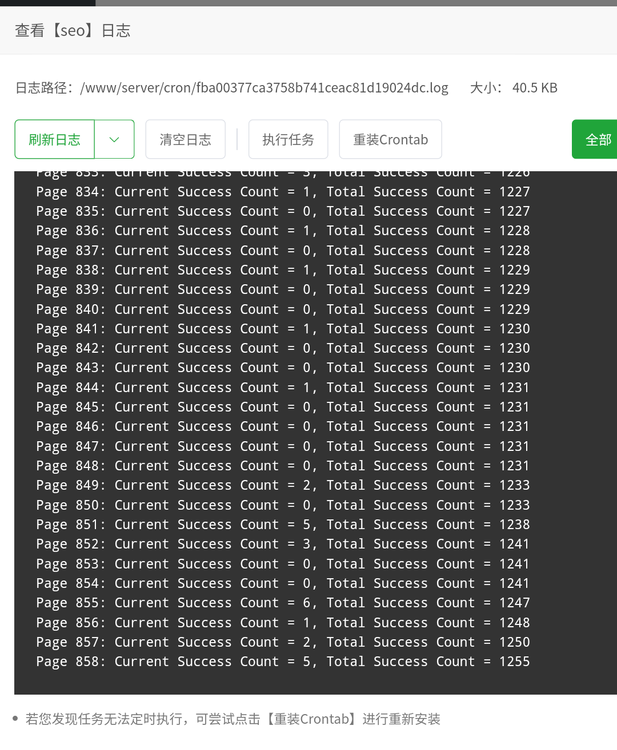Click the Page 845 log entry
This screenshot has width=617, height=750.
point(283,408)
